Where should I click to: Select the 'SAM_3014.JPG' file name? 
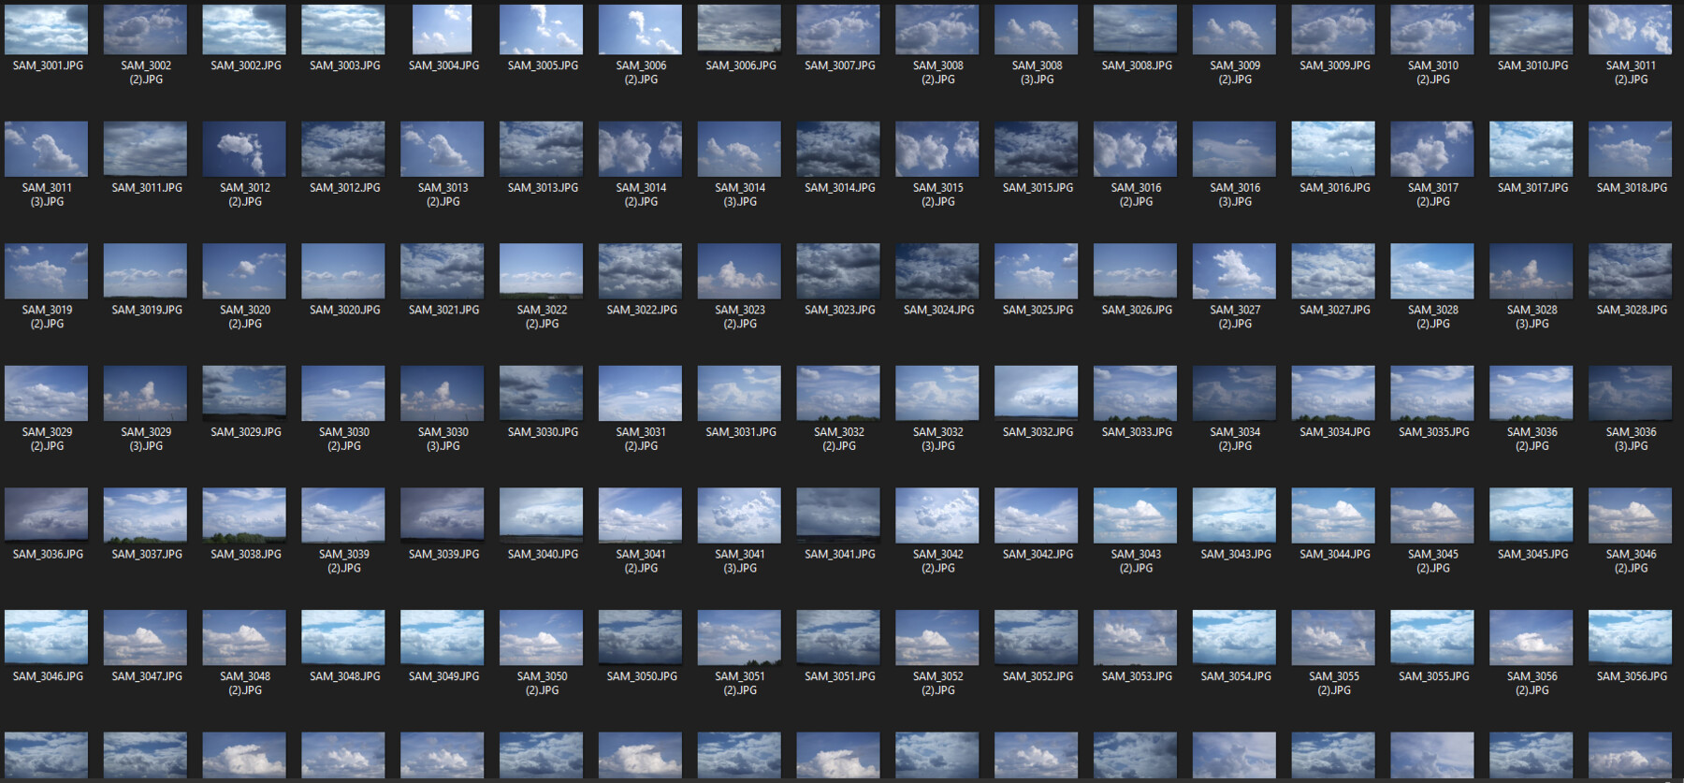click(840, 188)
